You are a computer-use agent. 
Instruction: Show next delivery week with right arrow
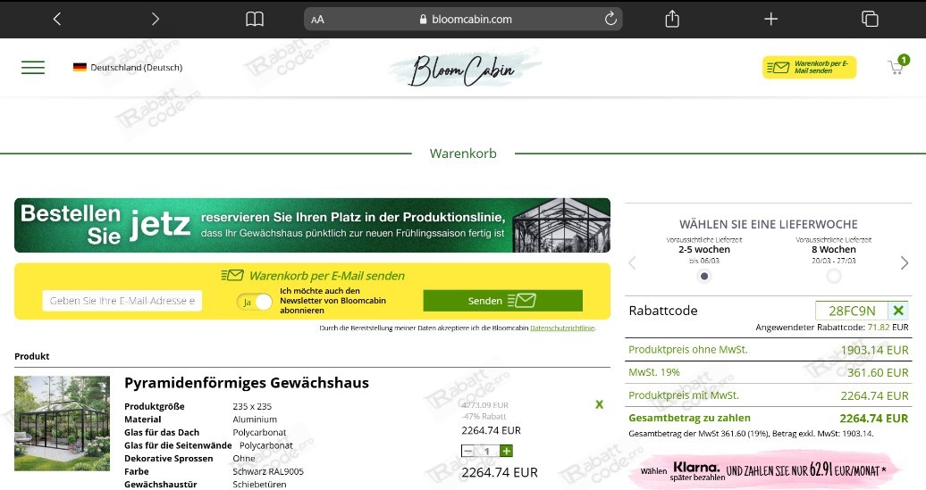point(905,263)
